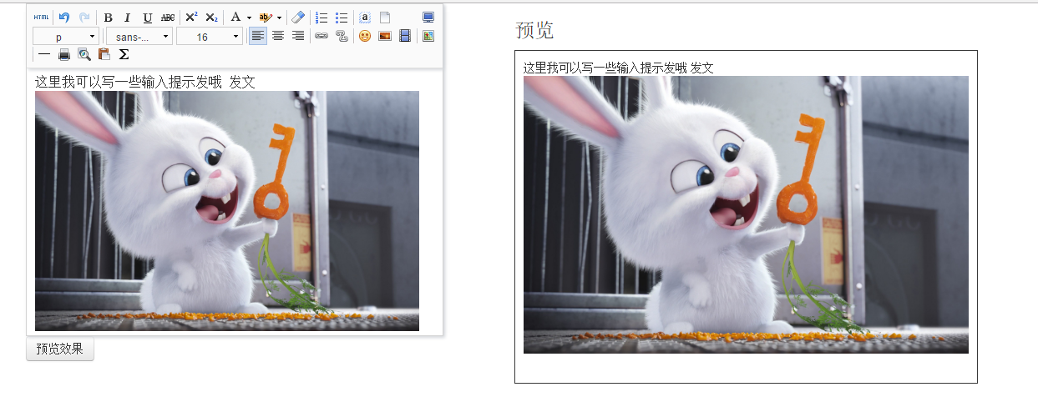This screenshot has width=1038, height=412.
Task: Apply subscript formatting
Action: (x=211, y=18)
